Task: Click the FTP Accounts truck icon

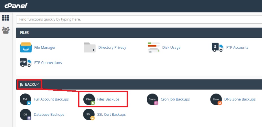Action: pos(217,47)
